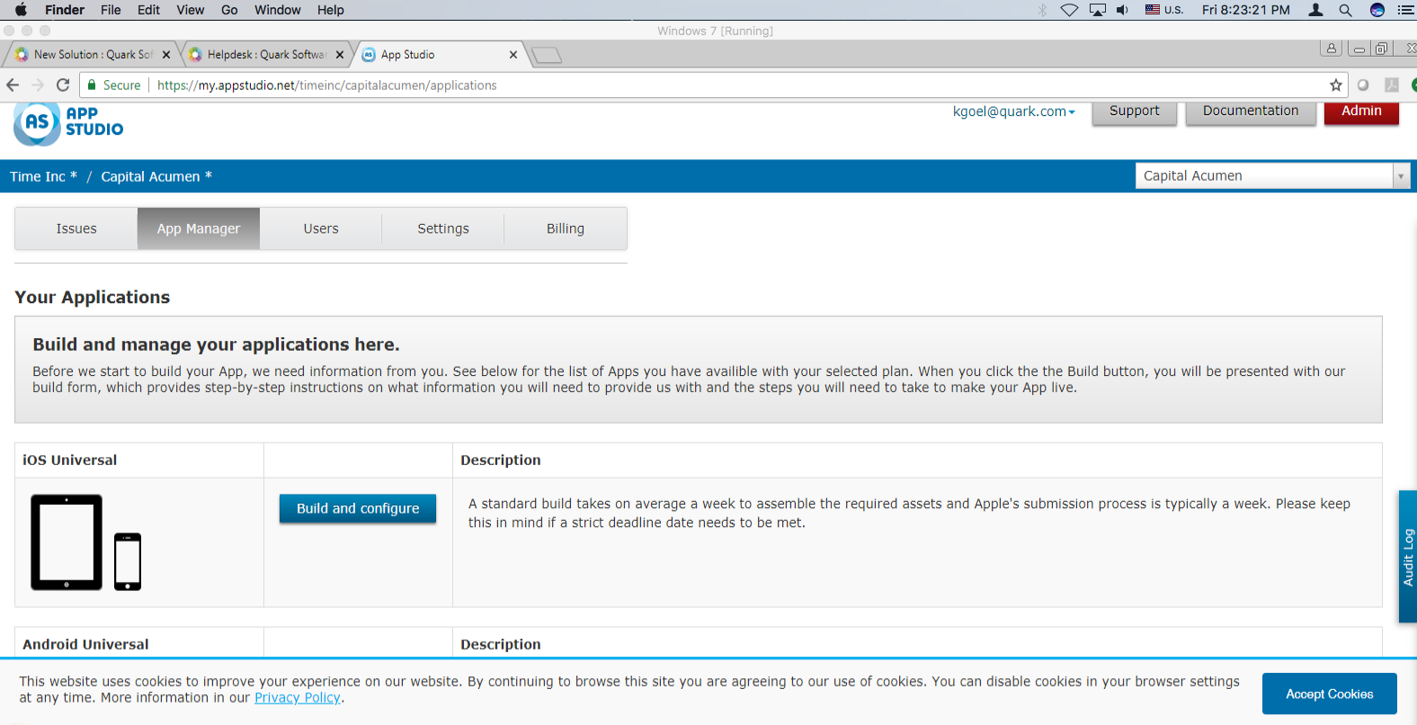Open the View menu
1417x725 pixels.
click(x=190, y=10)
